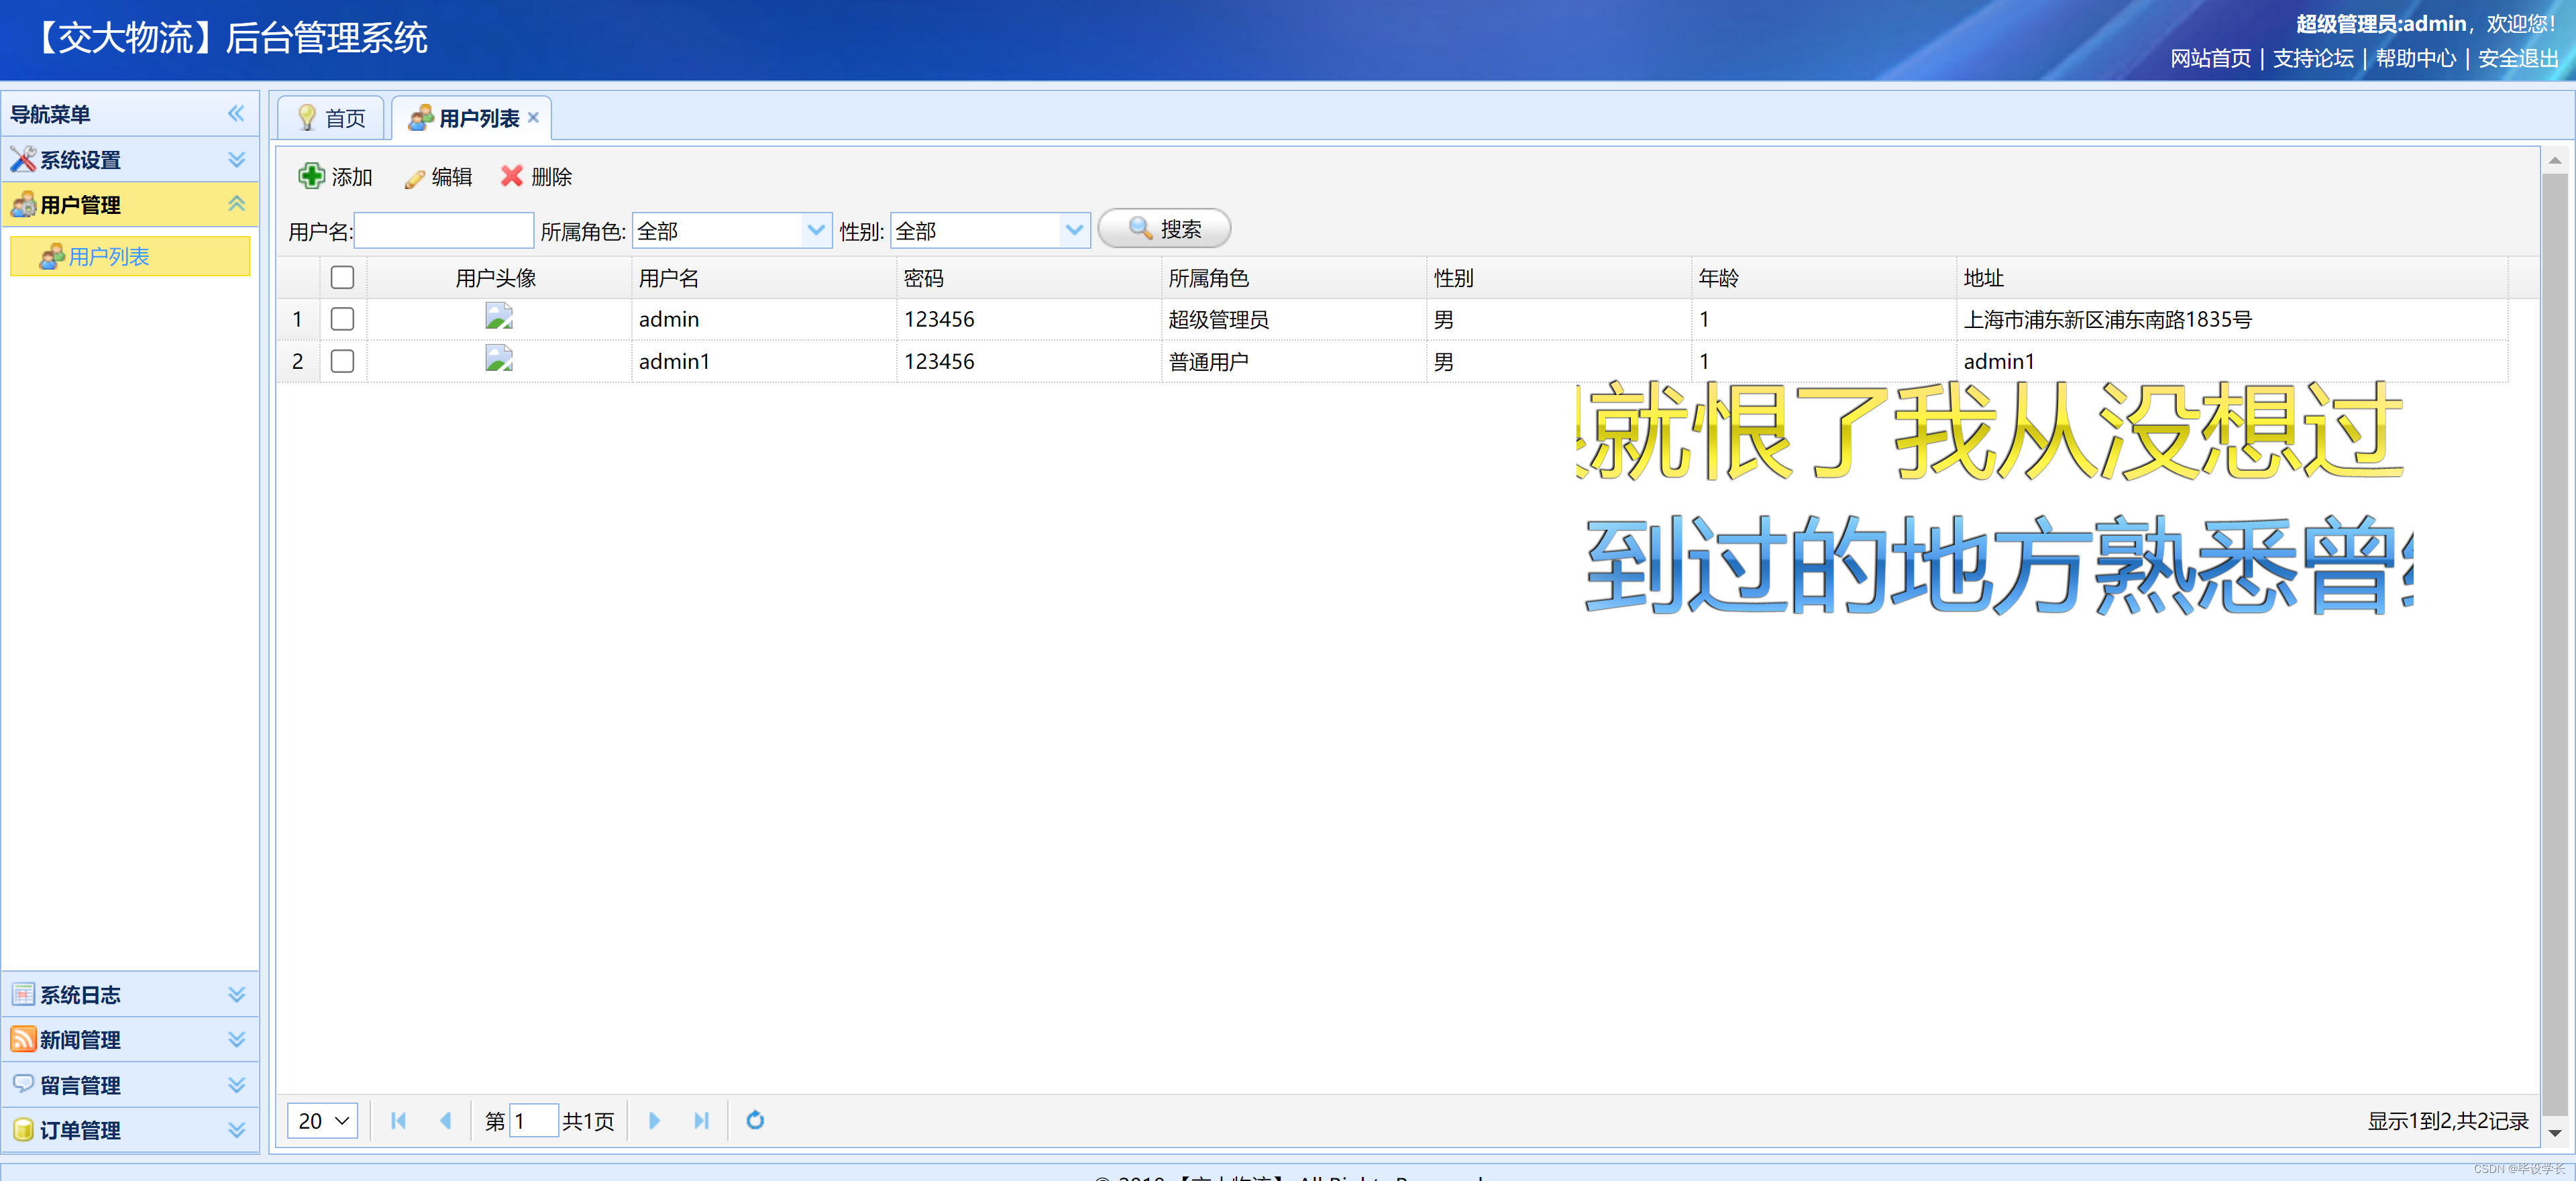
Task: Go to previous page of results
Action: click(x=446, y=1121)
